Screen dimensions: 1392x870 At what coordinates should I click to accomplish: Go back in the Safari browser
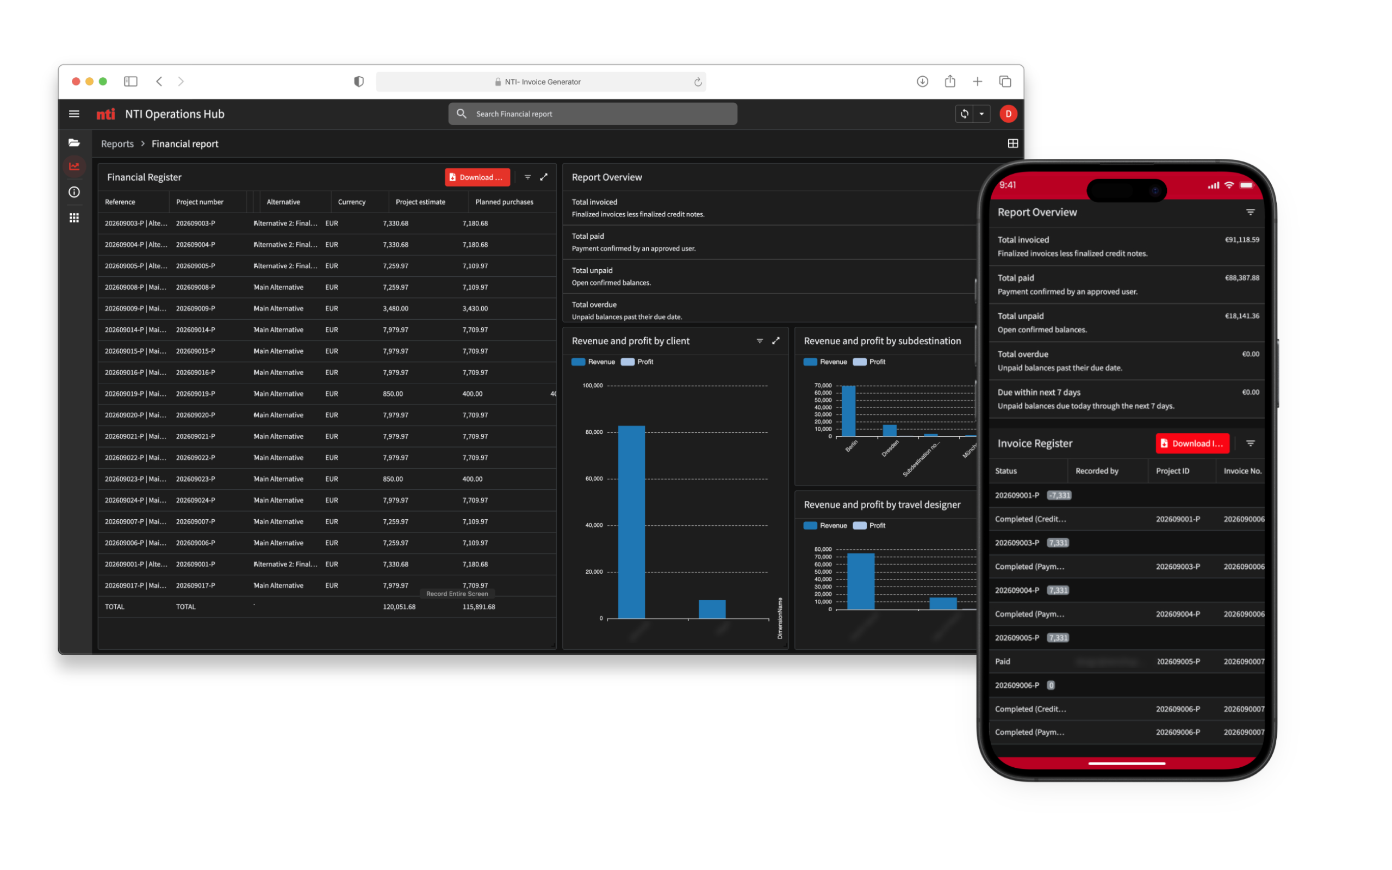point(159,82)
